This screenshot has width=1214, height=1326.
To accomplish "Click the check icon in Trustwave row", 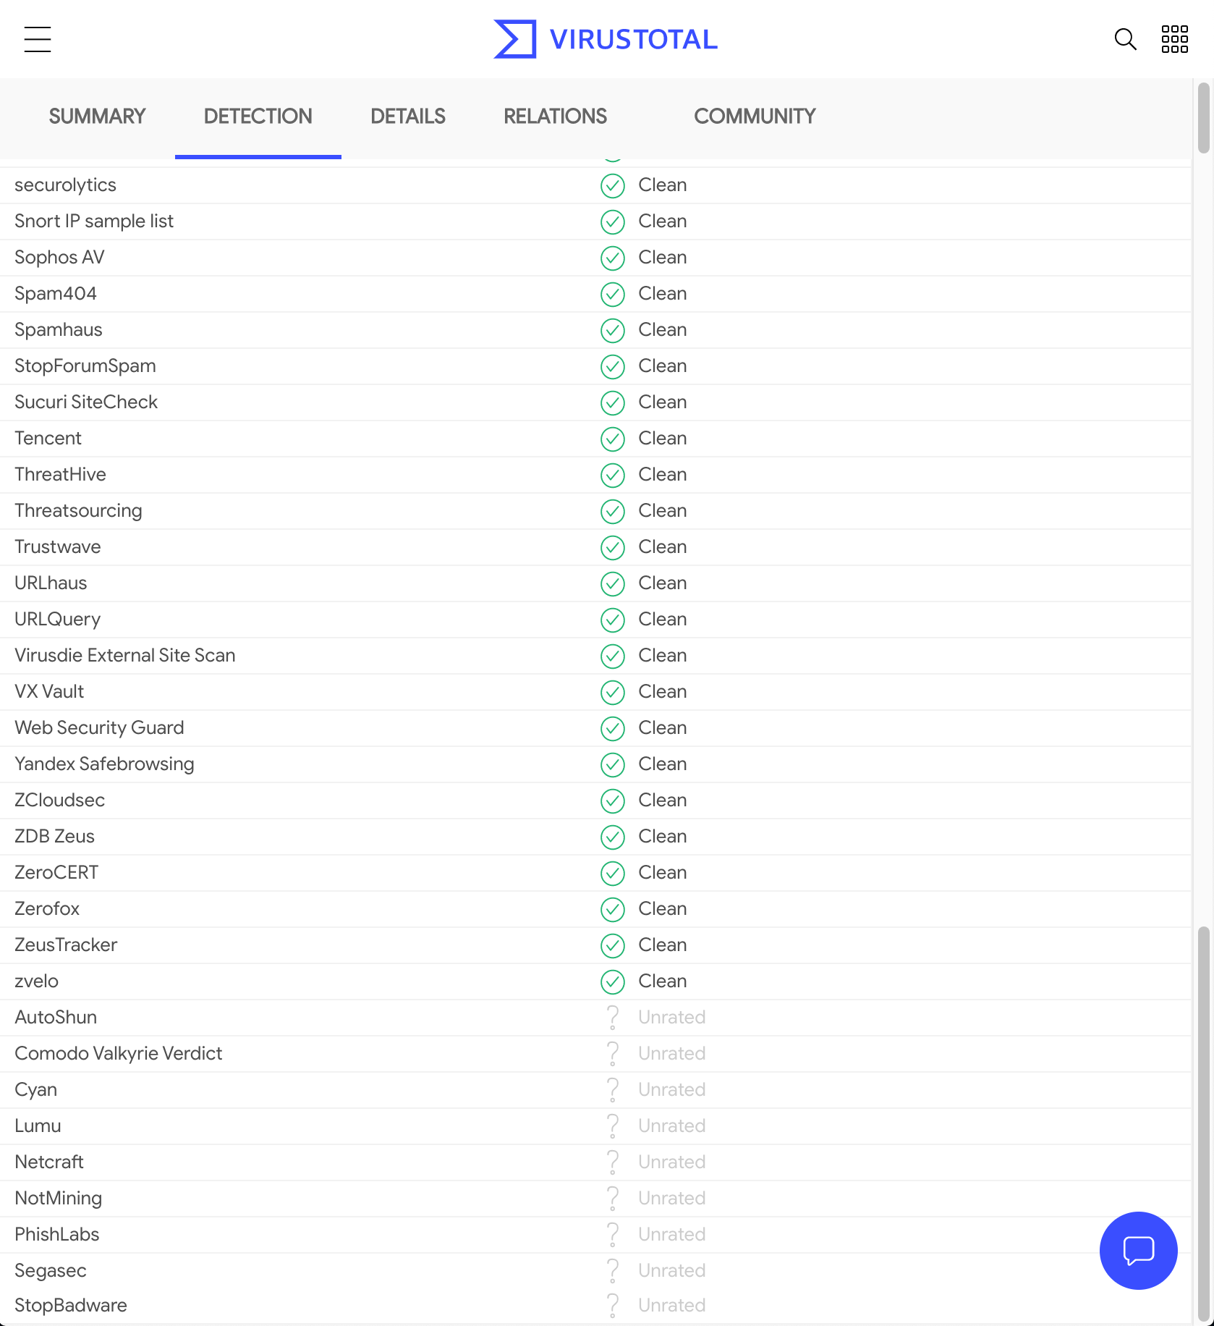I will [x=613, y=547].
